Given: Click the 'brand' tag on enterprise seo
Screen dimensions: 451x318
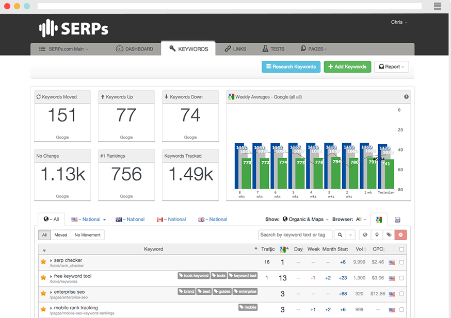Looking at the screenshot, I should (x=186, y=291).
